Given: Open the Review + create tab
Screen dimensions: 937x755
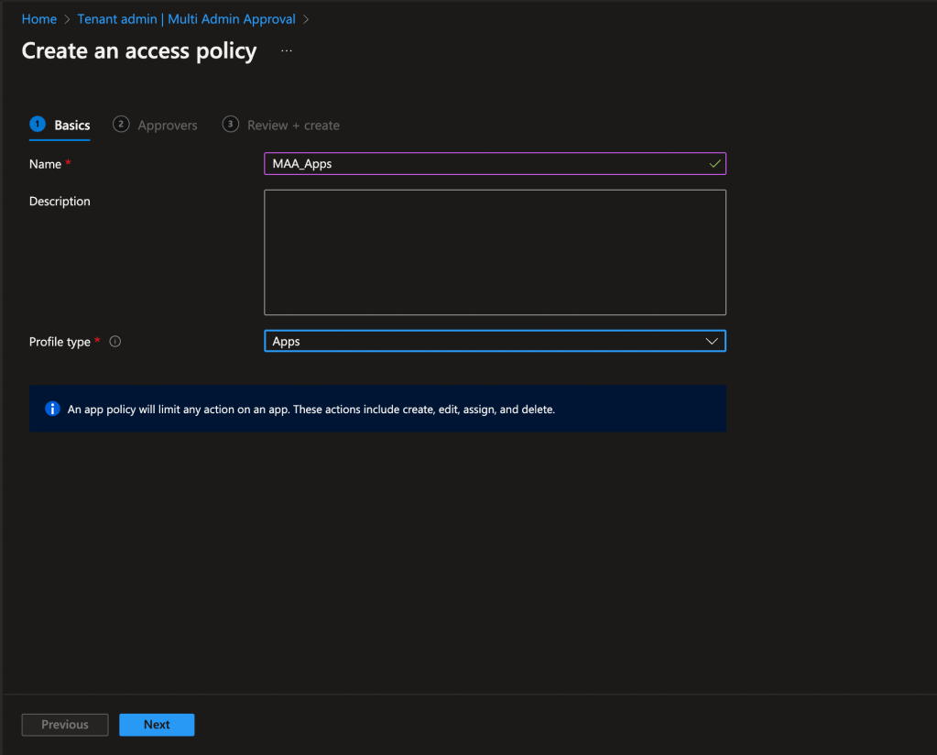Looking at the screenshot, I should coord(293,126).
